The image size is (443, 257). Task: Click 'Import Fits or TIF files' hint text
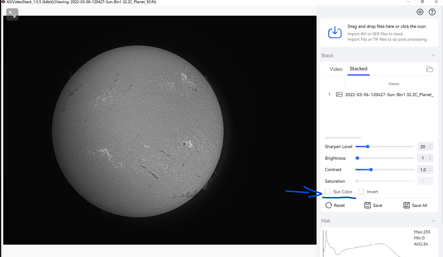(x=387, y=39)
